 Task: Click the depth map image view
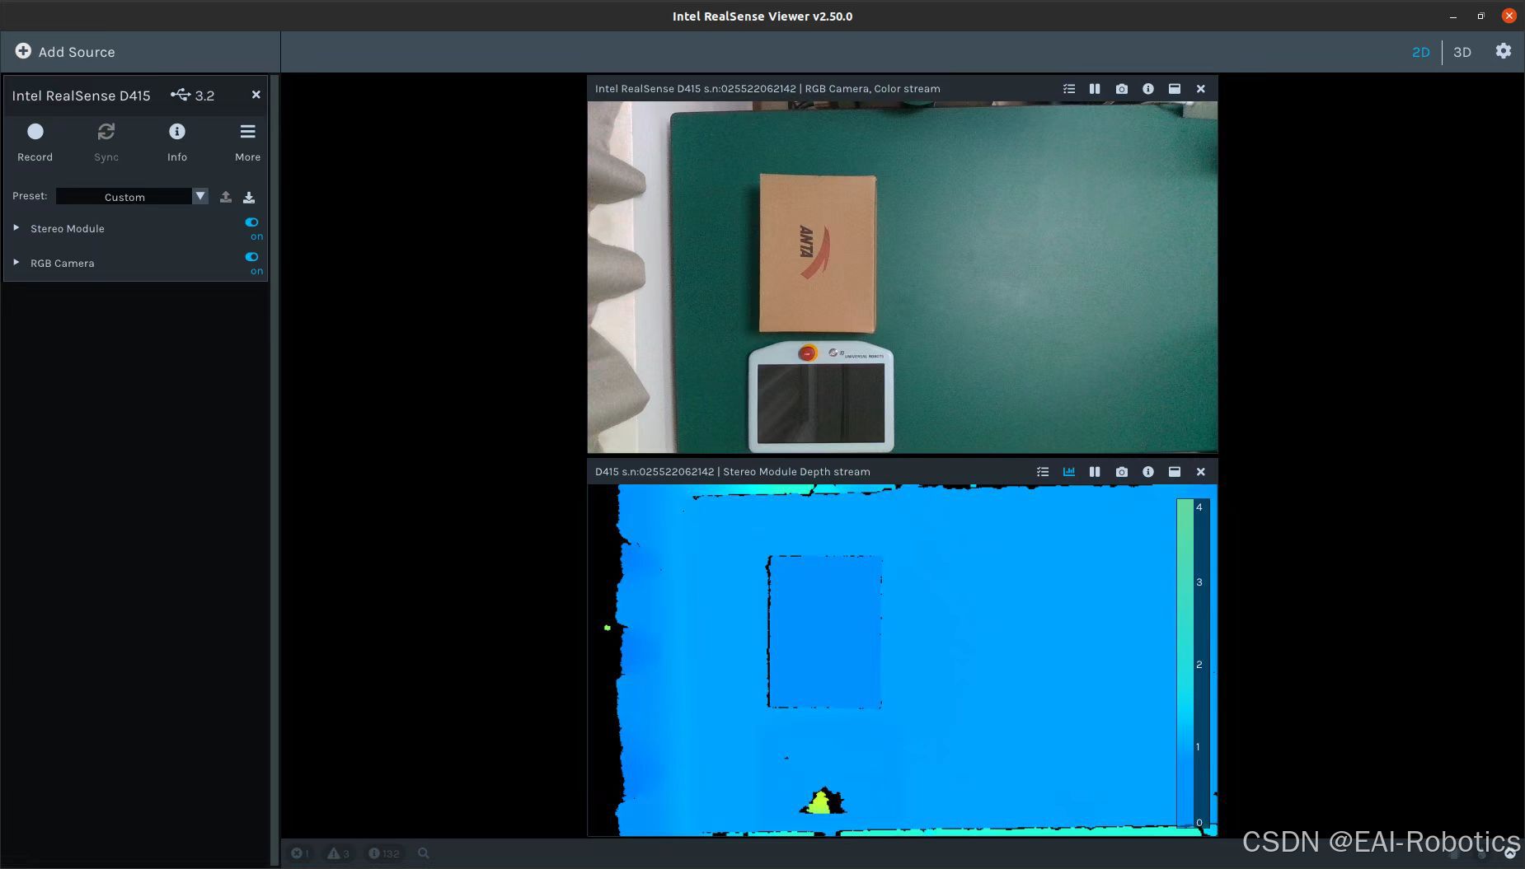pos(903,660)
